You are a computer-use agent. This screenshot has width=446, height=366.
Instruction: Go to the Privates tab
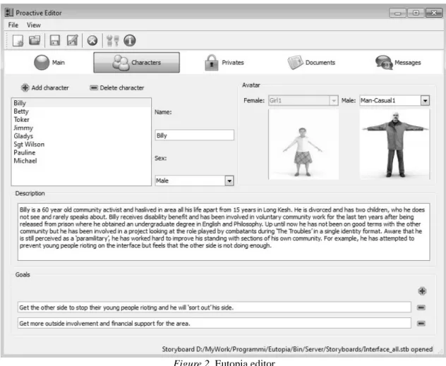pyautogui.click(x=224, y=63)
